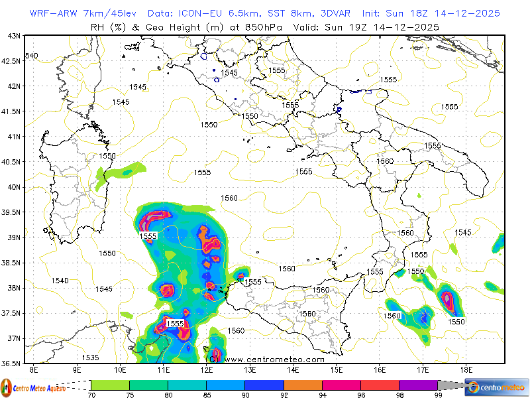Click the 'Init: Sun 18Z 14-12-2025' text
Image resolution: width=530 pixels, height=398 pixels.
(x=431, y=13)
